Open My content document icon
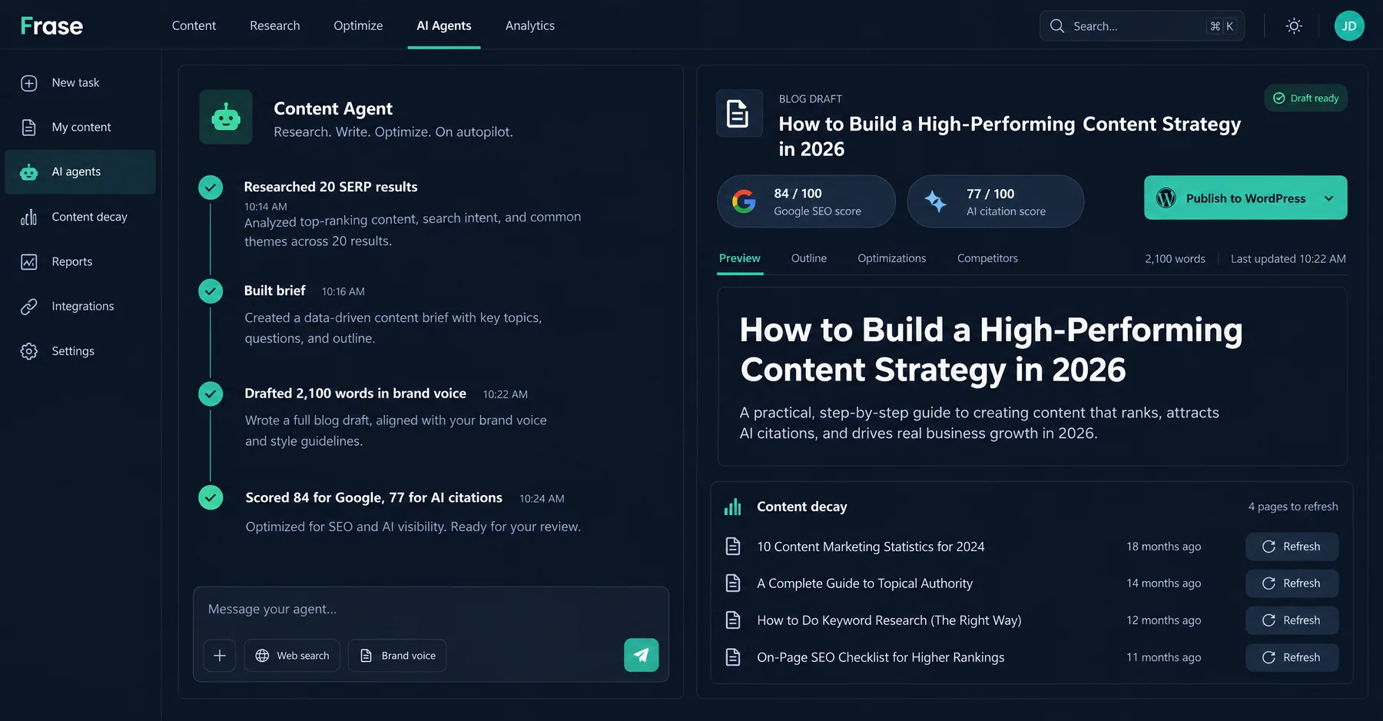This screenshot has width=1383, height=721. 29,128
